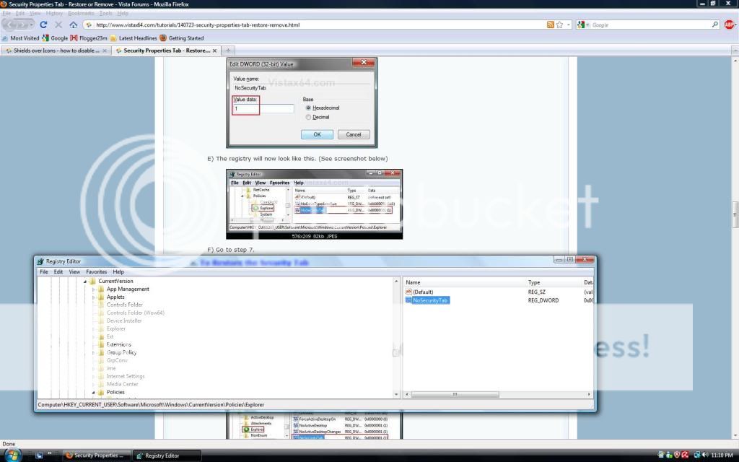Select the Extensions key in the tree
The width and height of the screenshot is (739, 462).
click(119, 344)
